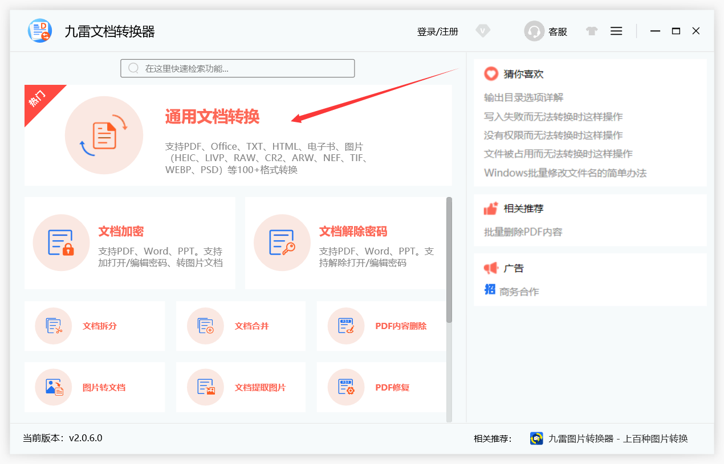Open 九雷图片转换器 - 上百种图片转换 link
Viewport: 724px width, 464px height.
click(618, 438)
